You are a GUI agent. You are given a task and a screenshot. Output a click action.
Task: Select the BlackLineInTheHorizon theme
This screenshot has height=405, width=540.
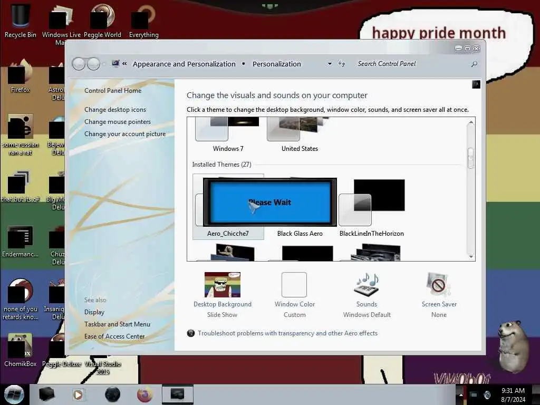(371, 208)
